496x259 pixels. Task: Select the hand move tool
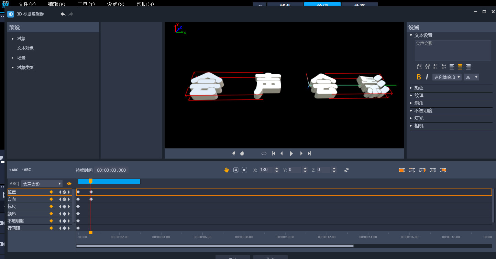[x=227, y=170]
